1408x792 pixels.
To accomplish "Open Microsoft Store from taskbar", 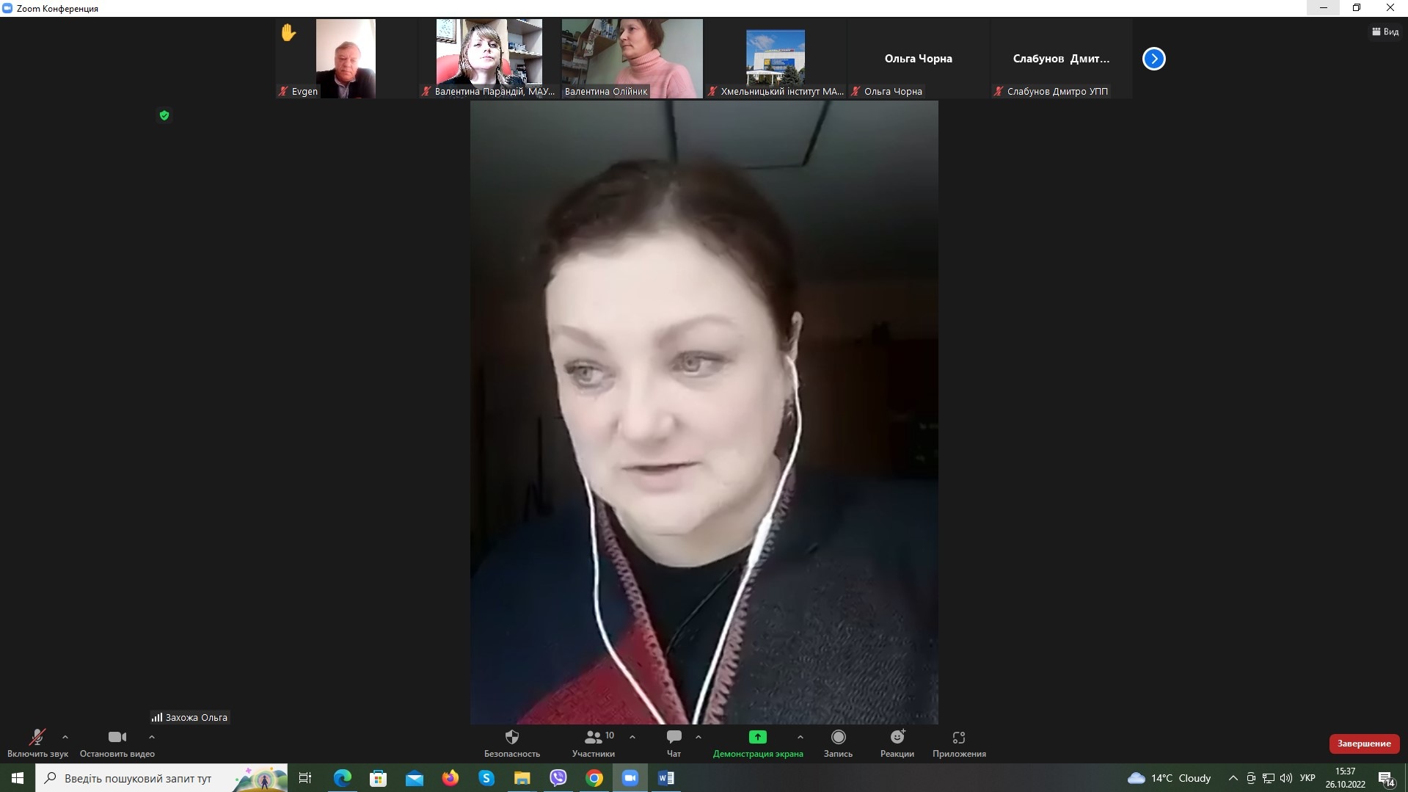I will point(379,778).
